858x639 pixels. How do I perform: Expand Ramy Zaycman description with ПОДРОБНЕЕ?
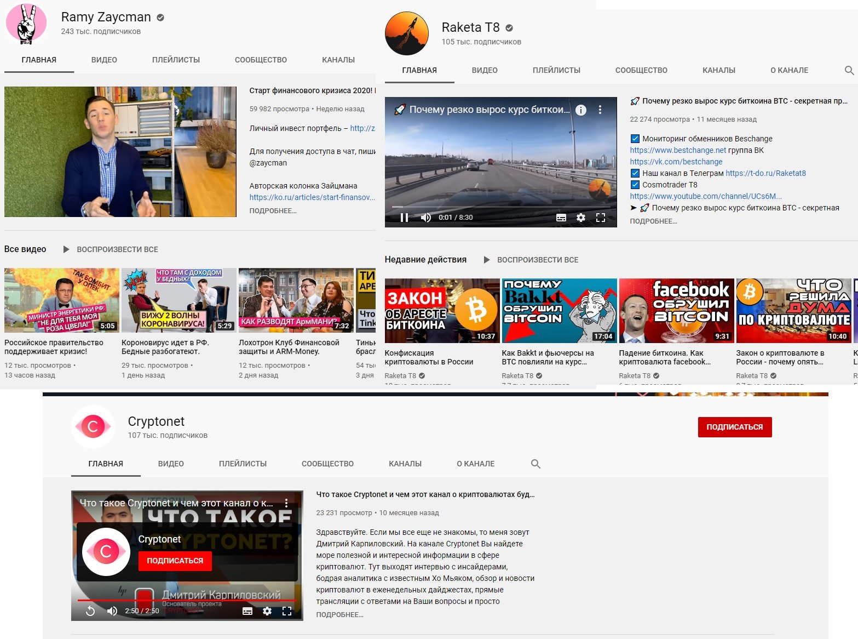point(273,211)
